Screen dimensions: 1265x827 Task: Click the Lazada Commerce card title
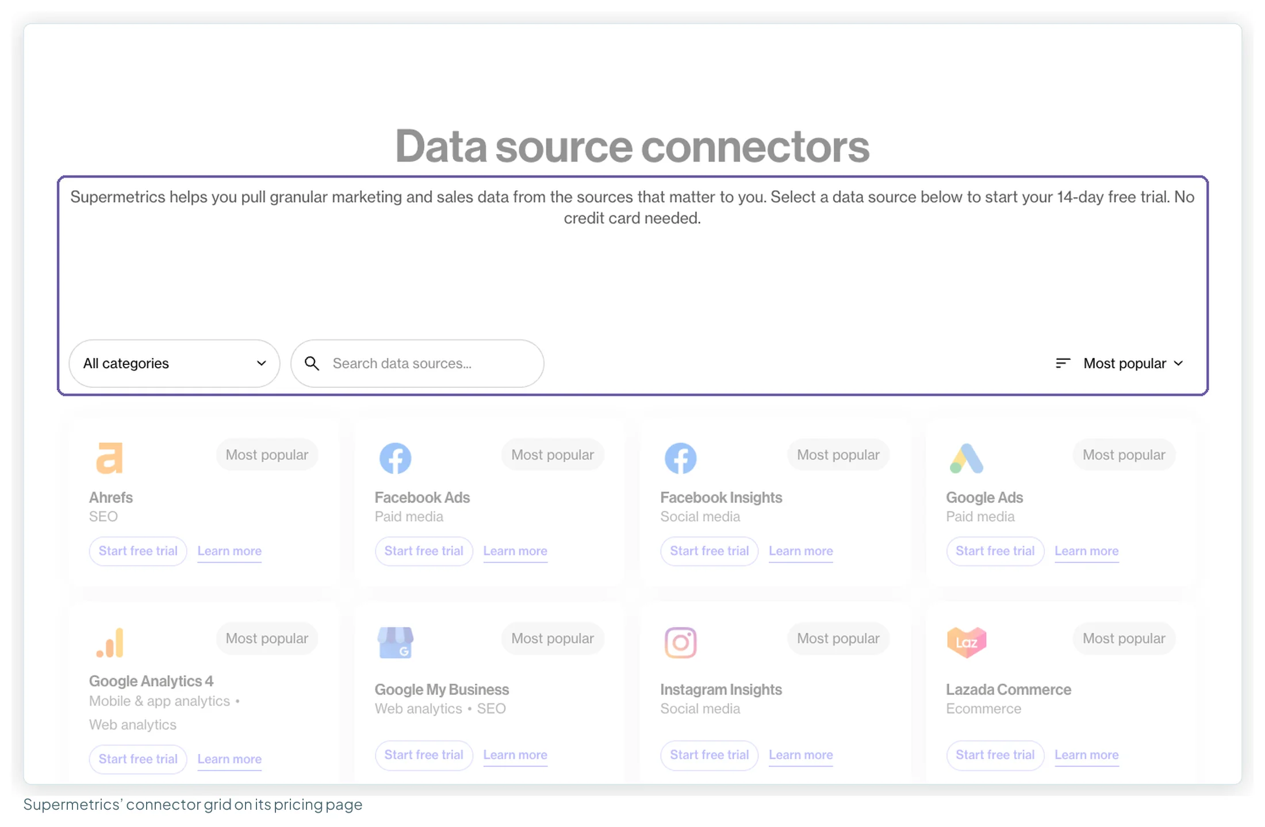1009,690
